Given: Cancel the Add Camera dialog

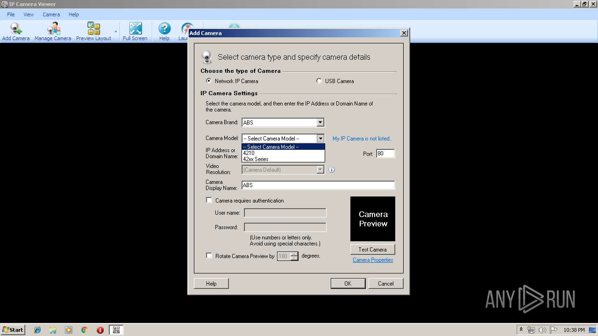Looking at the screenshot, I should coord(385,283).
